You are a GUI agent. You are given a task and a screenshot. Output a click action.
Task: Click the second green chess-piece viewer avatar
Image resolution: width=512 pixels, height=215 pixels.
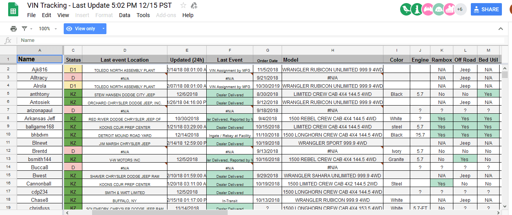click(x=416, y=9)
